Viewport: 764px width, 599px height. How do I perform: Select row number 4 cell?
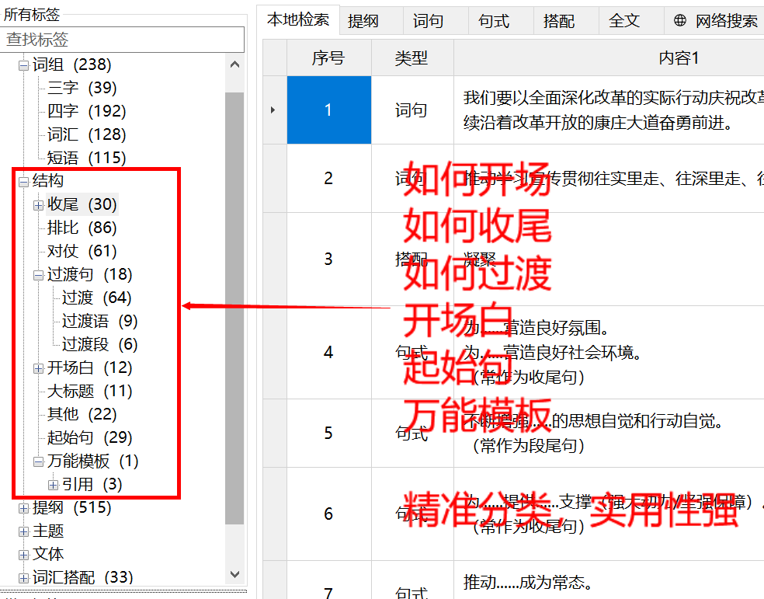pyautogui.click(x=329, y=353)
